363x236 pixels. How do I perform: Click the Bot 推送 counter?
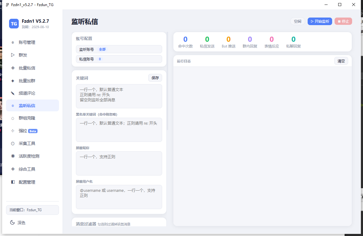pos(228,42)
